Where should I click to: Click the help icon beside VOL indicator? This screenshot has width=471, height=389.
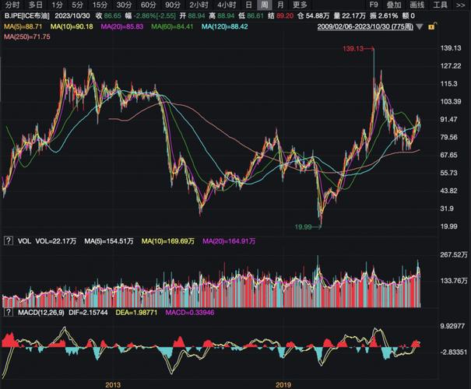click(x=9, y=241)
